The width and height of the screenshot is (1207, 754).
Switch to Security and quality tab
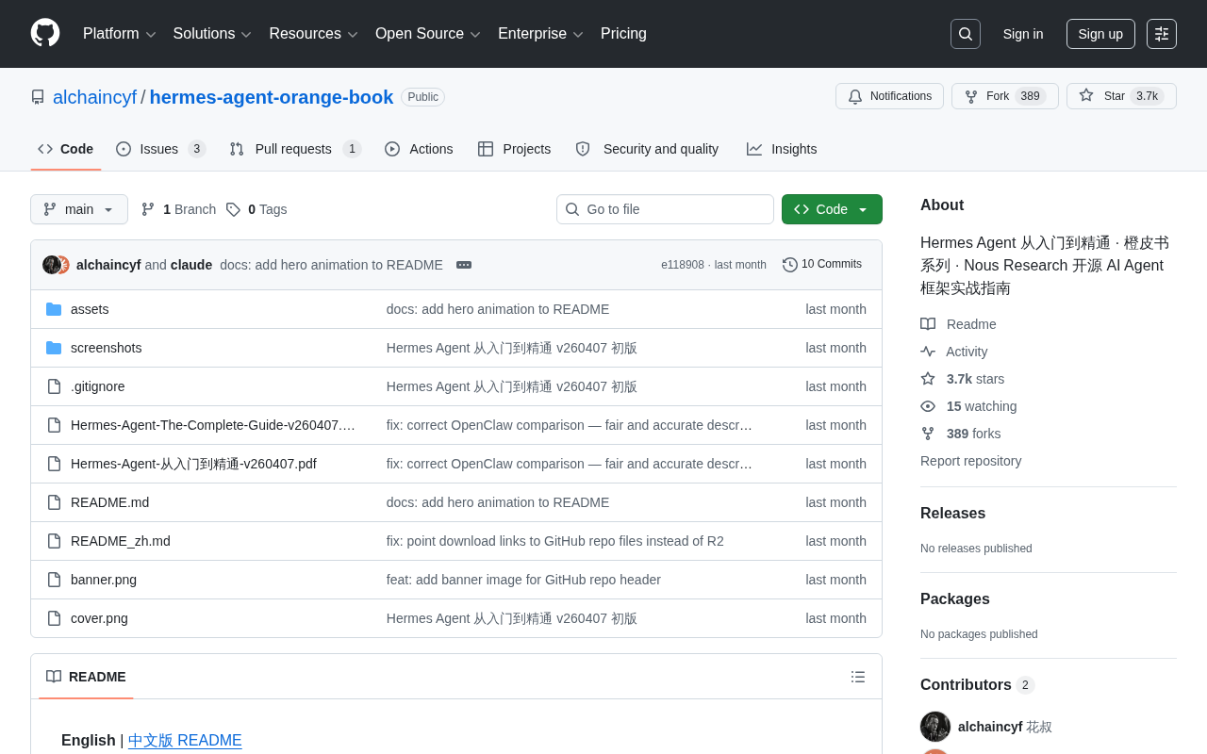pyautogui.click(x=647, y=149)
